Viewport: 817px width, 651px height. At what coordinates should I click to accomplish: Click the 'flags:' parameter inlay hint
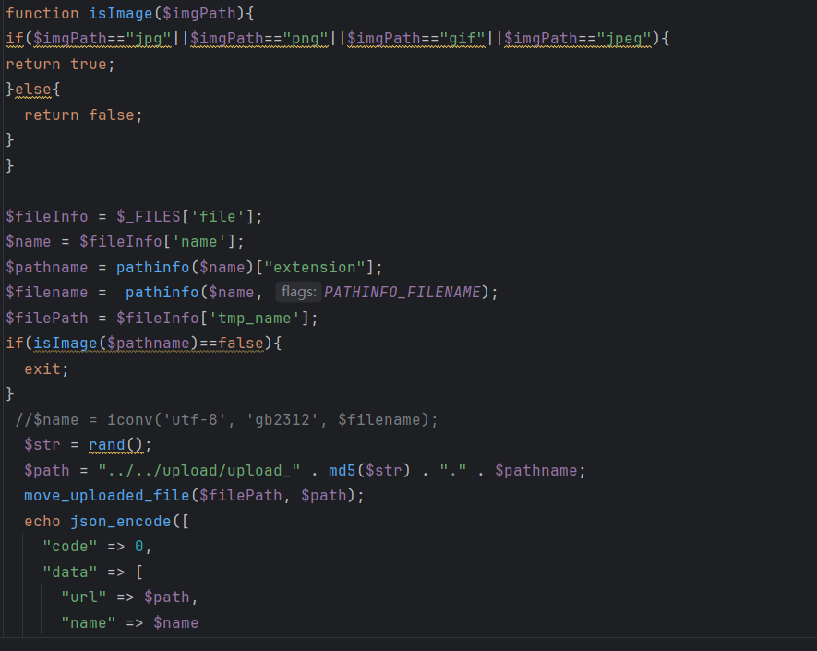tap(298, 293)
